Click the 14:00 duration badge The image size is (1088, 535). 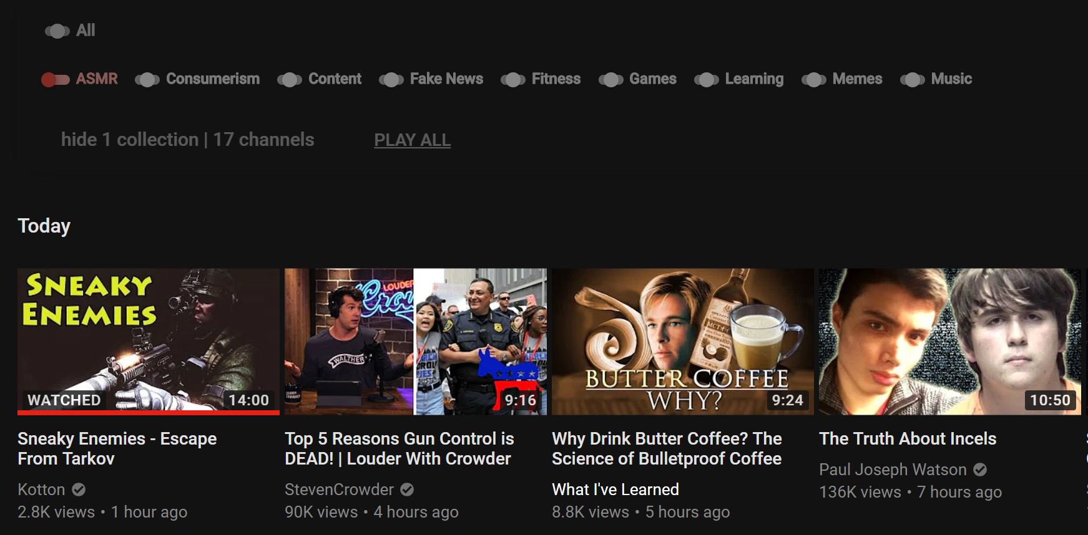tap(248, 400)
